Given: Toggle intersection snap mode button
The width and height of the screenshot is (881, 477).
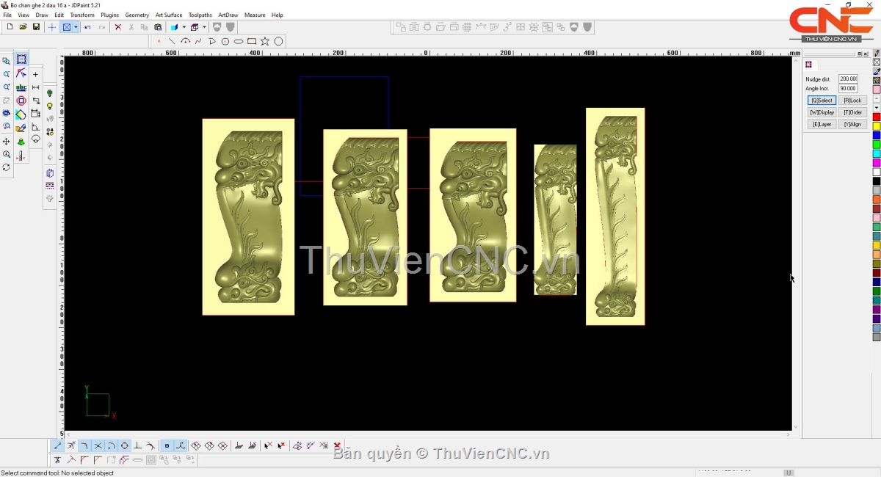Looking at the screenshot, I should click(98, 445).
